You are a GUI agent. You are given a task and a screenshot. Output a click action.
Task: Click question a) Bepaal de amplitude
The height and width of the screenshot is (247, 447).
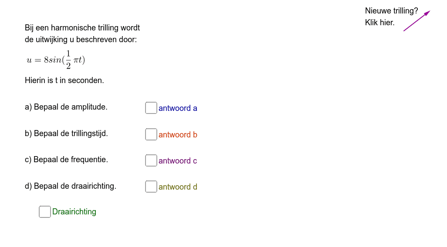tap(66, 107)
